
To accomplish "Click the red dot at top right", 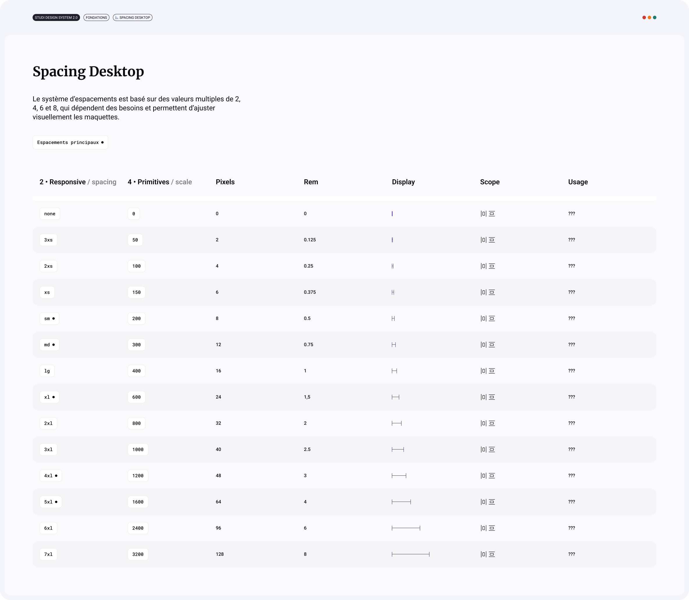I will click(644, 17).
